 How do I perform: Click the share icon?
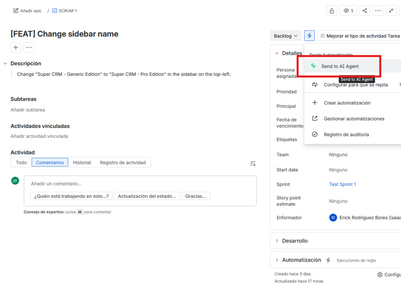click(x=365, y=11)
